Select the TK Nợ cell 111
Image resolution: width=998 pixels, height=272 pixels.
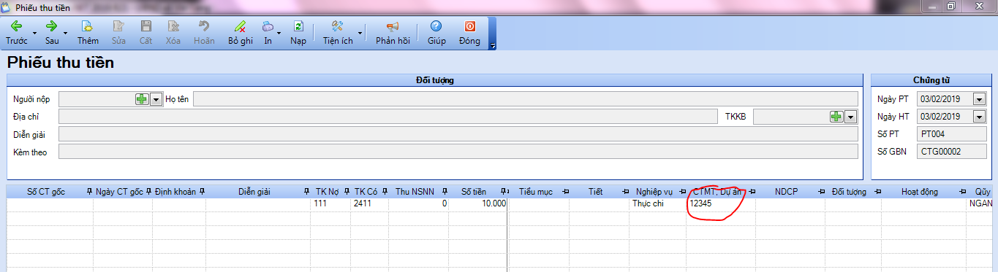330,204
